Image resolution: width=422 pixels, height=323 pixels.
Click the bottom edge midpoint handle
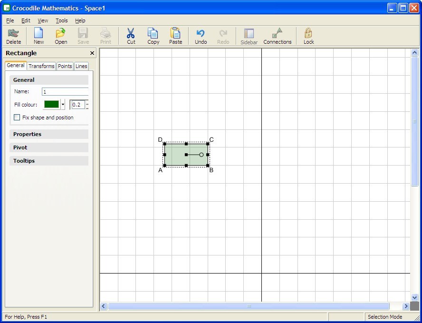coord(186,166)
